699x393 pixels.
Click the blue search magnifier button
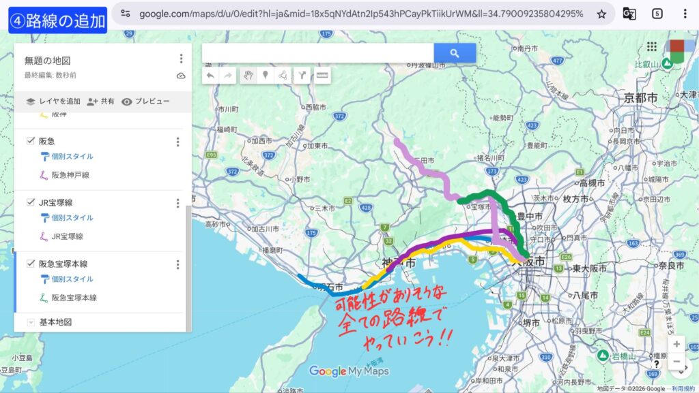[x=455, y=53]
